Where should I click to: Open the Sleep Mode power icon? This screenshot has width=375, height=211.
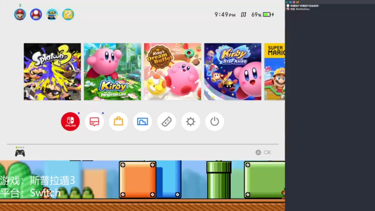click(215, 121)
